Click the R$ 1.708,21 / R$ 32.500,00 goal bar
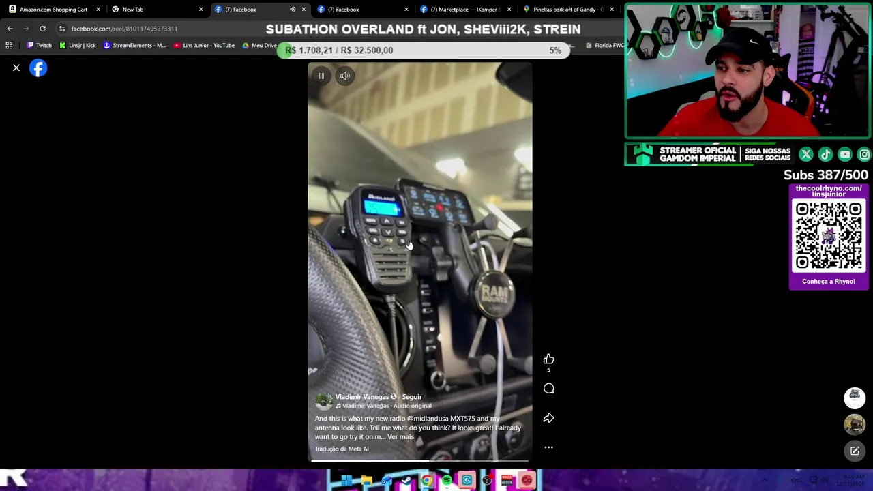 [423, 50]
